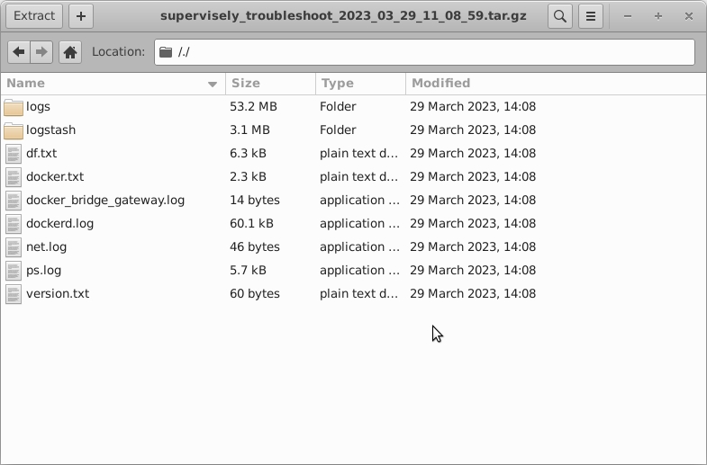Click the logstash folder icon
This screenshot has width=707, height=465.
14,130
